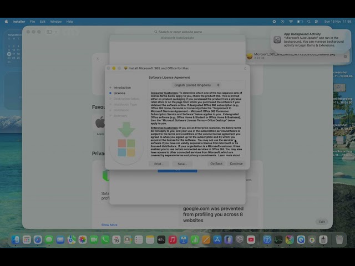Open QuickTime Player from the Dock
The image size is (355, 266).
pyautogui.click(x=301, y=240)
